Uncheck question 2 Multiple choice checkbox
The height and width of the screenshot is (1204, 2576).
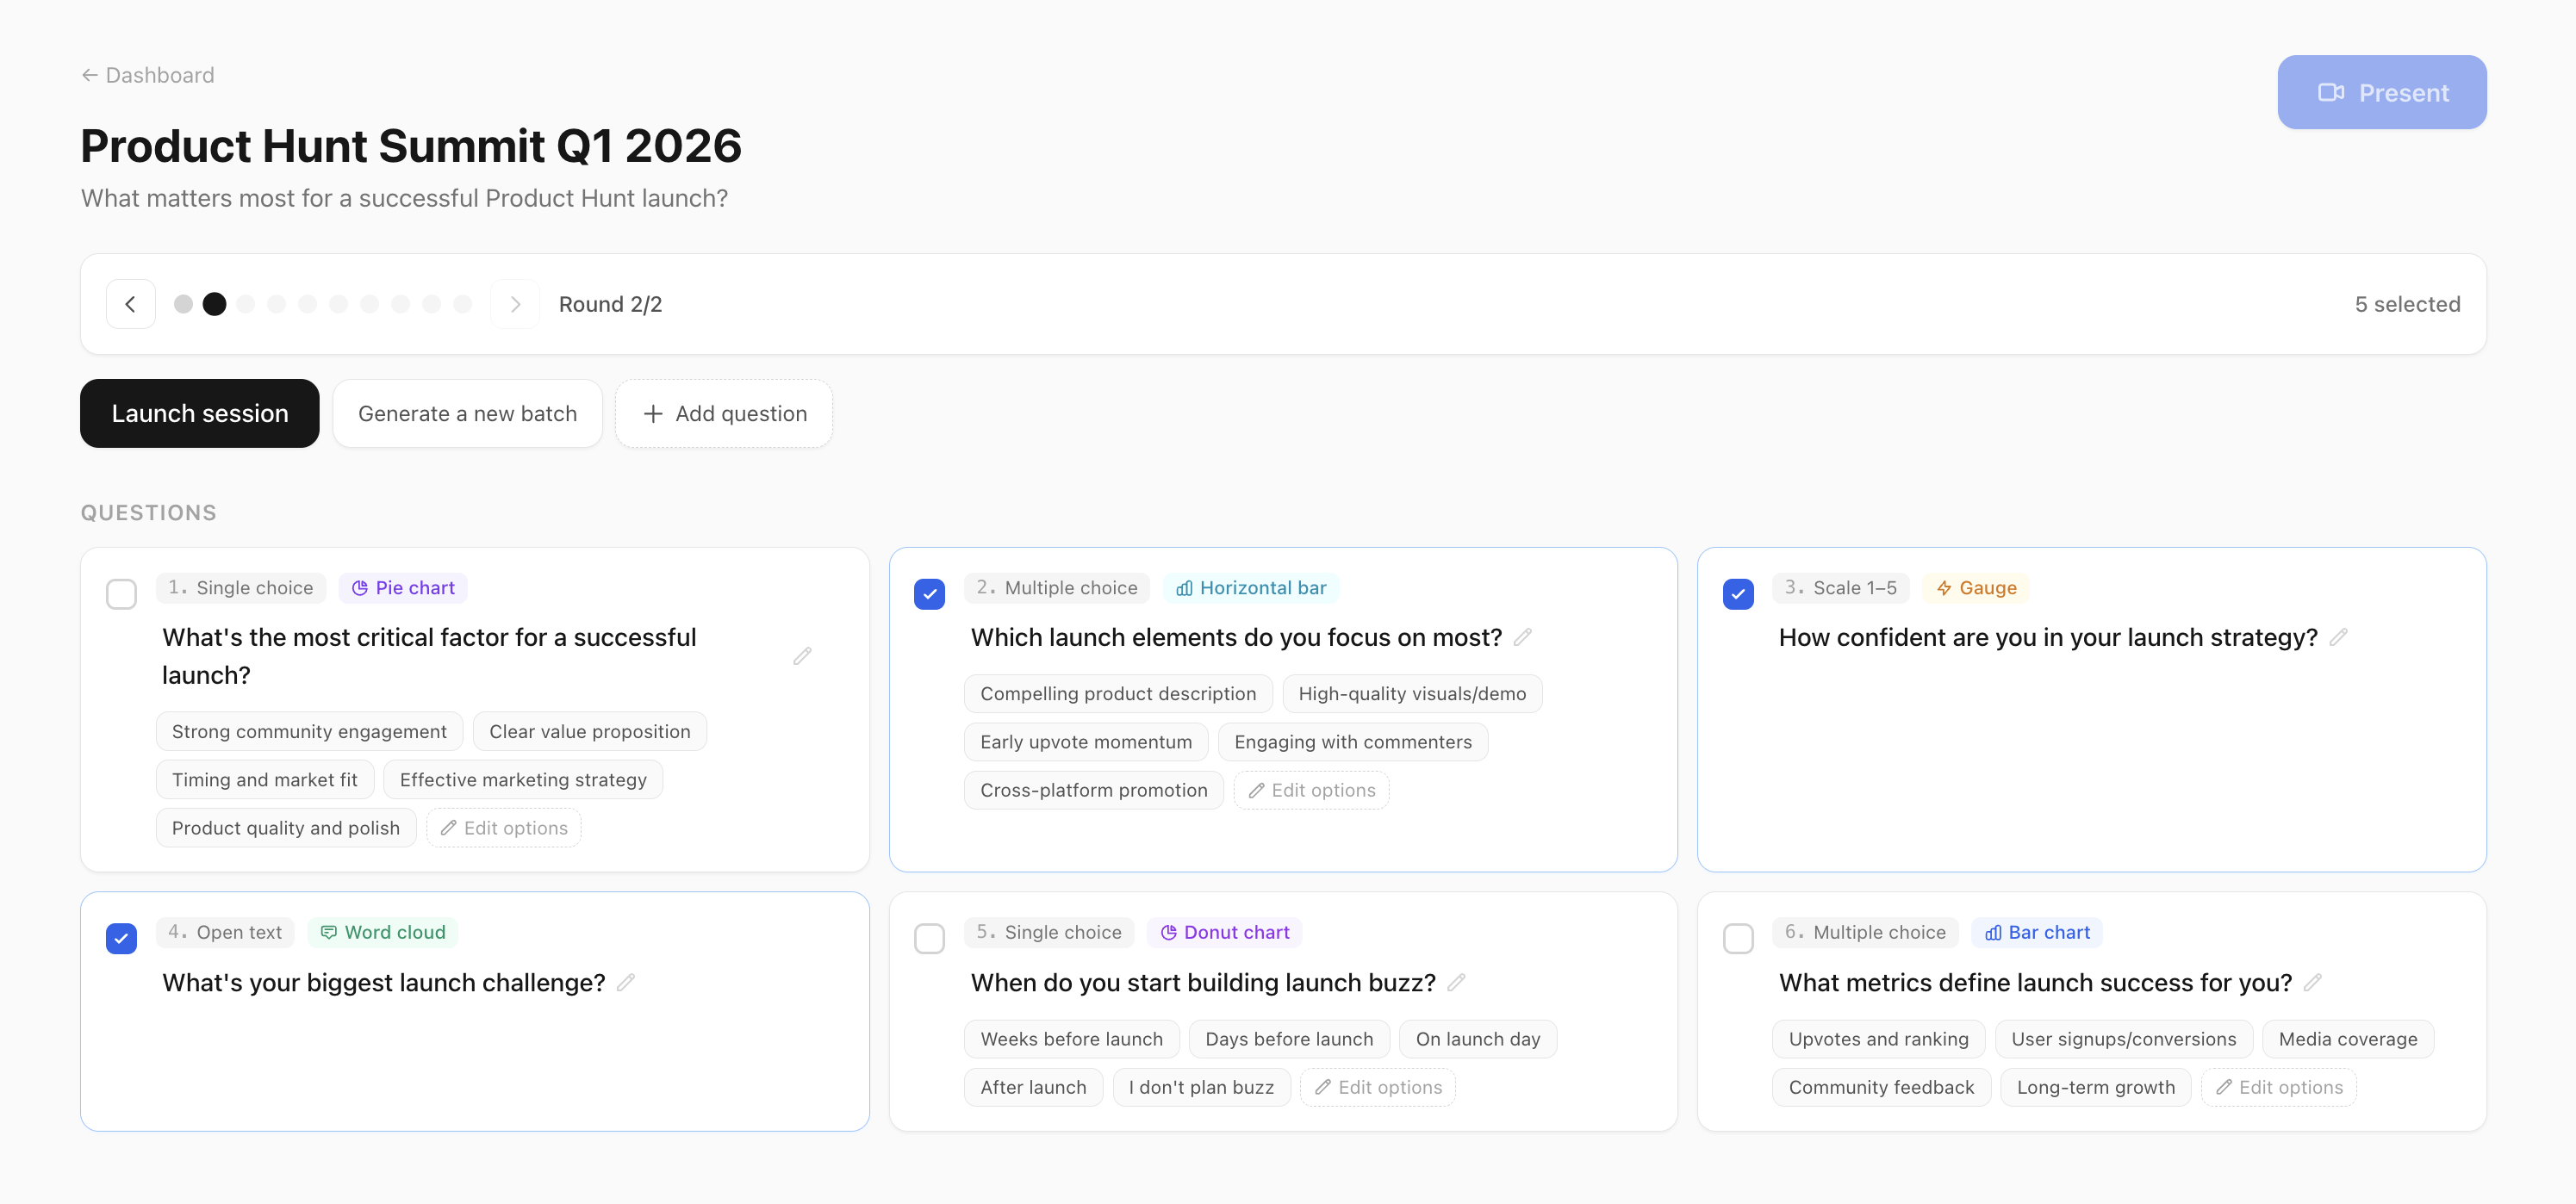(929, 594)
